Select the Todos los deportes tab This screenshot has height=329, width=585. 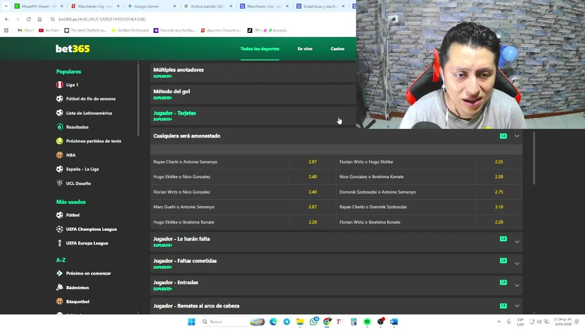click(x=260, y=48)
